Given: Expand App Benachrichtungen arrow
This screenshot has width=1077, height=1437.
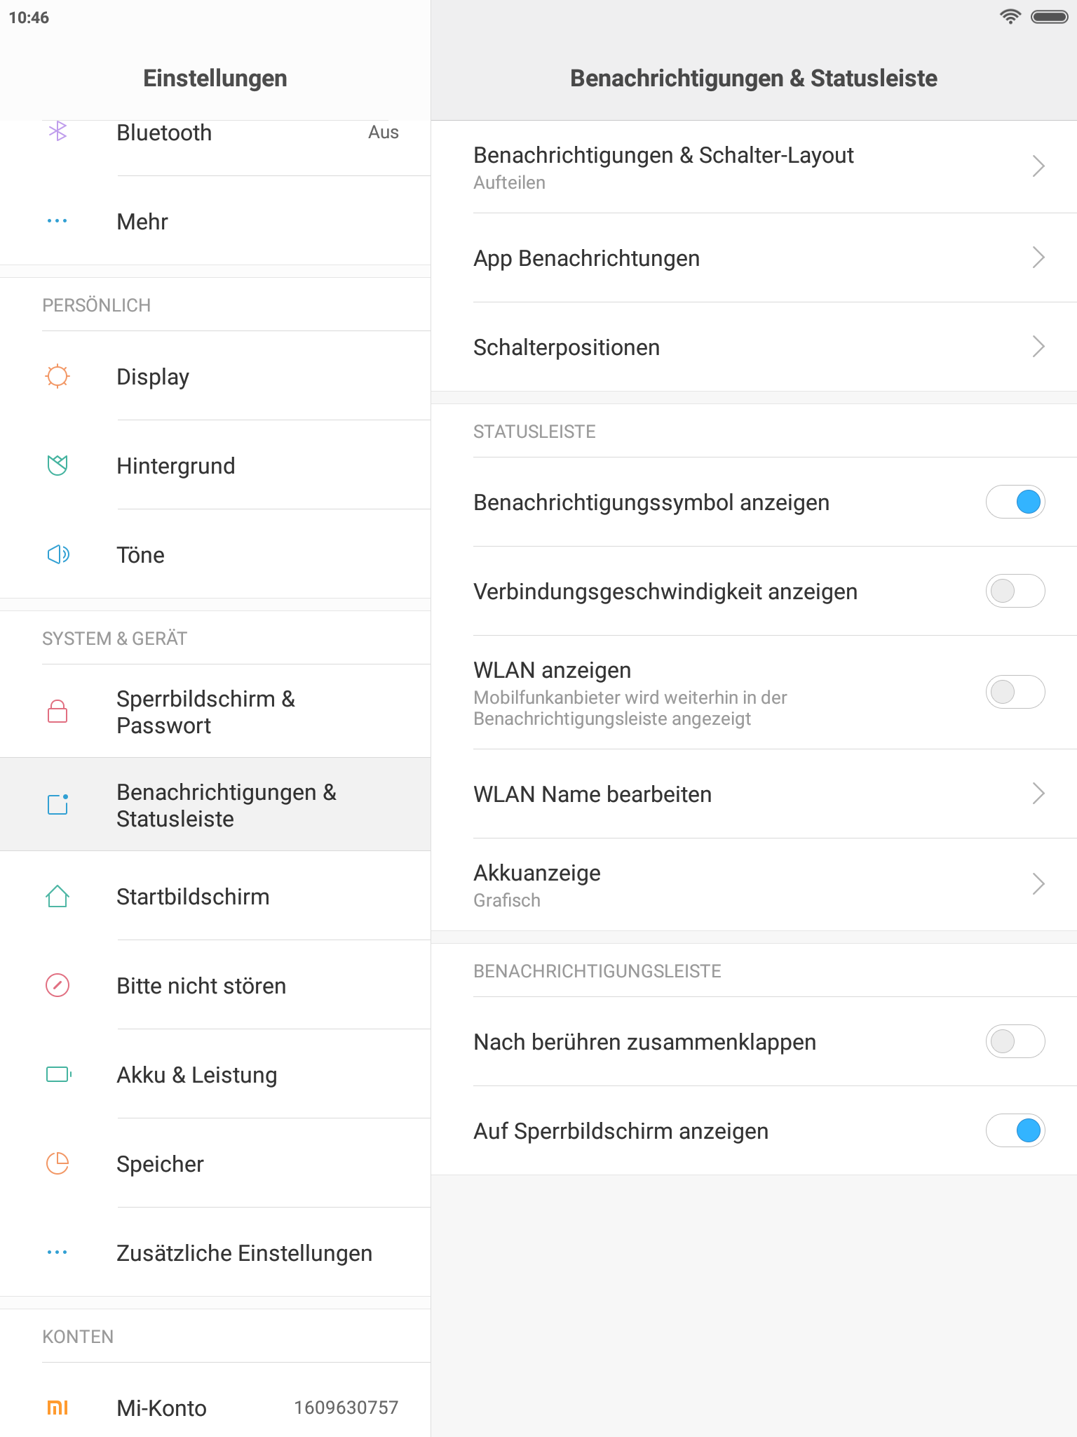Looking at the screenshot, I should (1038, 258).
